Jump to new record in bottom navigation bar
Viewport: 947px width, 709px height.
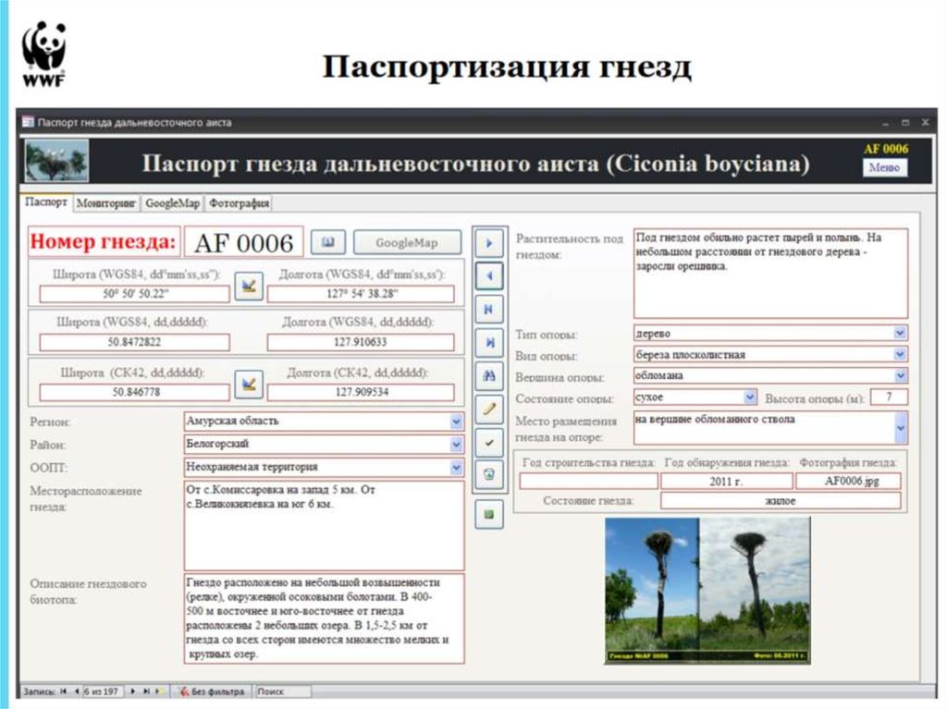(158, 691)
